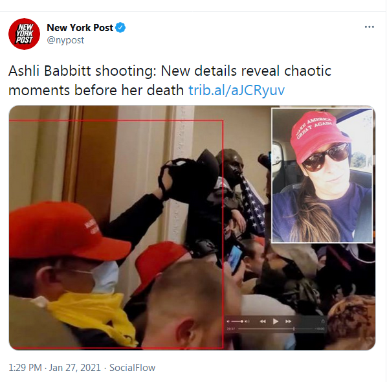Click the 1:29 PM Jan 27, 2021 timestamp

click(54, 368)
